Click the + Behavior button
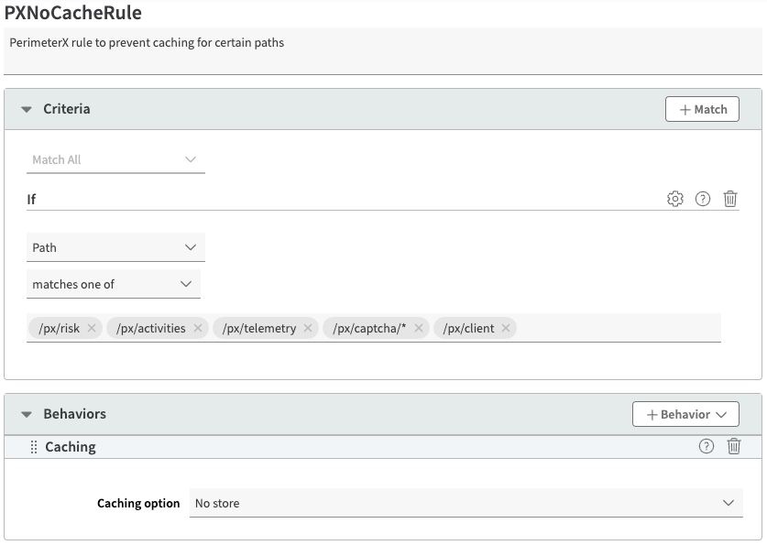This screenshot has height=545, width=767. coord(685,414)
